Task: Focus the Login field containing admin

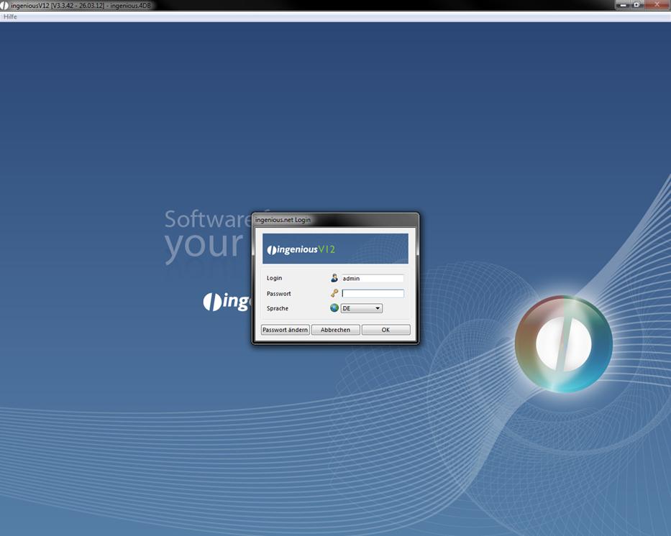Action: pos(372,278)
